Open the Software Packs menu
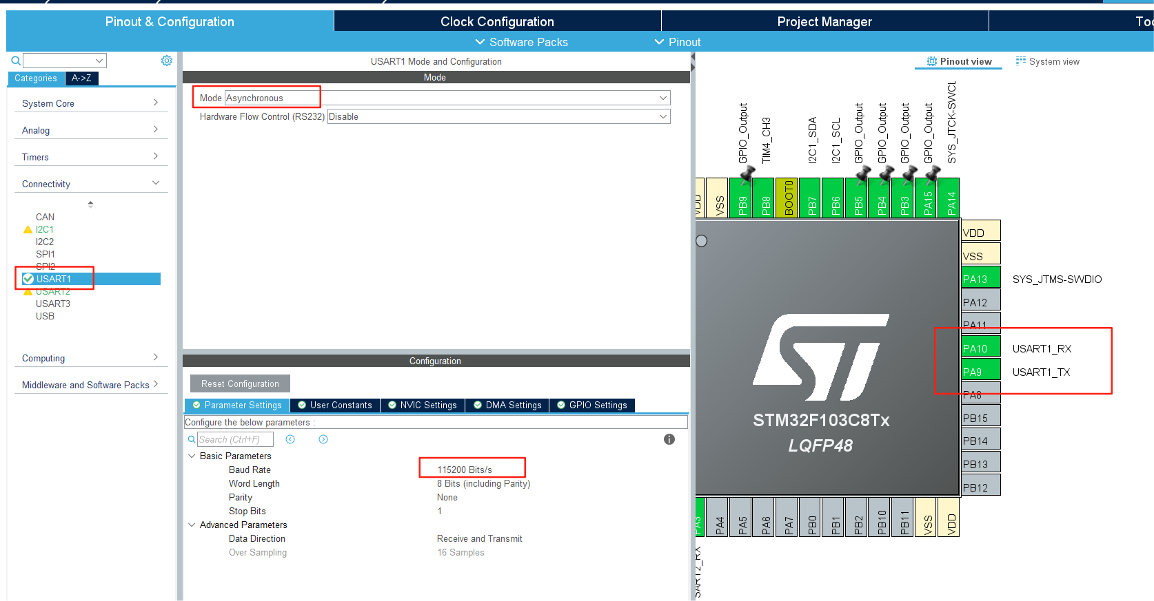The image size is (1154, 601). [522, 42]
